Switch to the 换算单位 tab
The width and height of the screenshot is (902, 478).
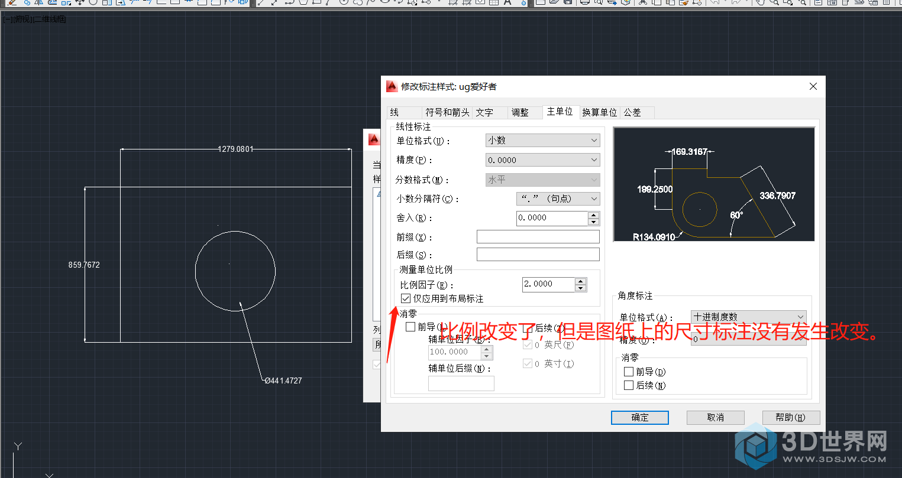[x=599, y=112]
